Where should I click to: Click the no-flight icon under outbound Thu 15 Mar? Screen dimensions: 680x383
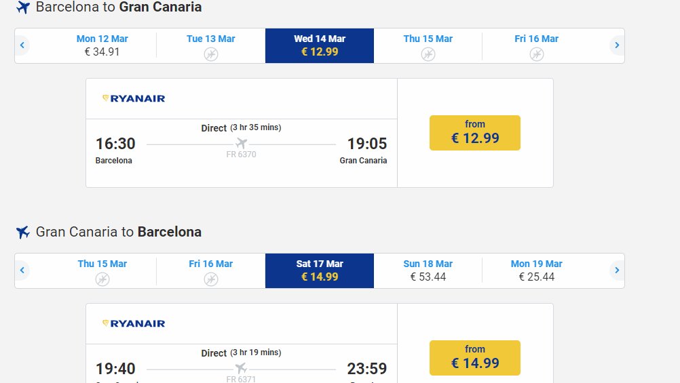click(x=428, y=54)
